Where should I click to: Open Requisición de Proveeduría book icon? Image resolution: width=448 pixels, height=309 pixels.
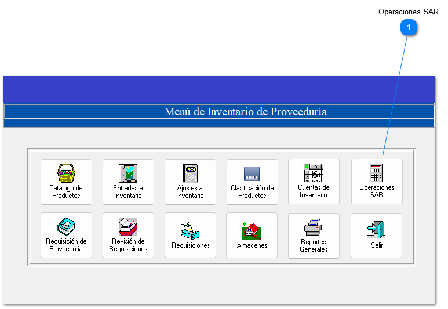coord(66,226)
